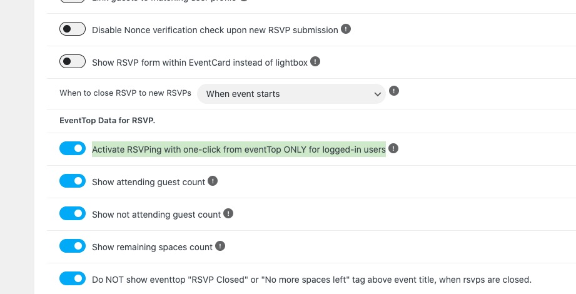Screen dimensions: 576x294
Task: Open the When event starts dropdown
Action: coord(291,94)
